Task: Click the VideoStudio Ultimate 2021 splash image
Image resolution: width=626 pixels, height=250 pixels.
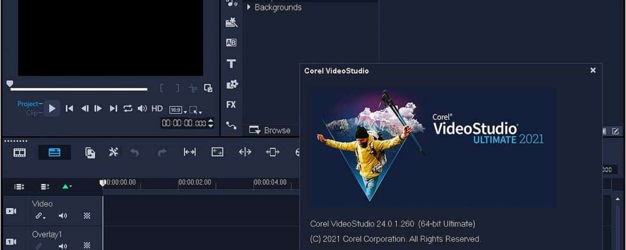Action: (432, 147)
